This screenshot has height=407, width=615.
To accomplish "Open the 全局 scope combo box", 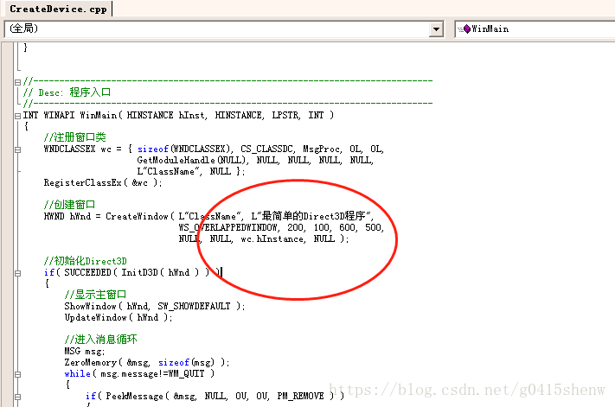I will [223, 29].
